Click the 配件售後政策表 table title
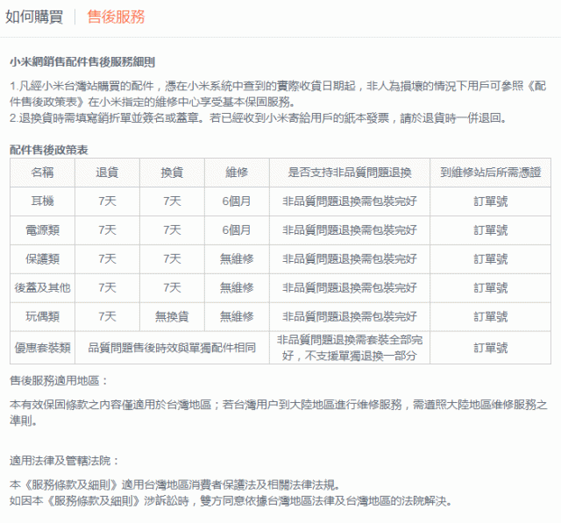This screenshot has width=561, height=523. [49, 150]
